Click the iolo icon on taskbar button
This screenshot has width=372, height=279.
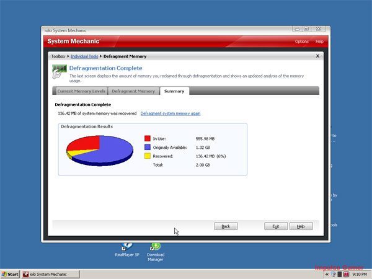point(25,275)
